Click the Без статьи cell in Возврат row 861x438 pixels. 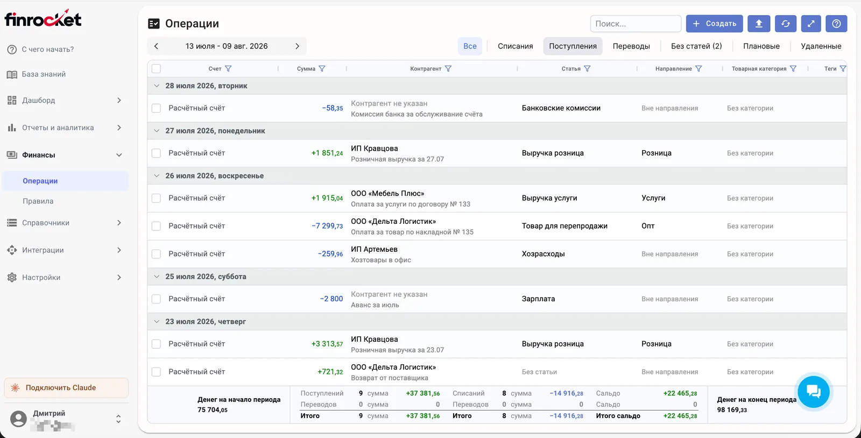(539, 372)
